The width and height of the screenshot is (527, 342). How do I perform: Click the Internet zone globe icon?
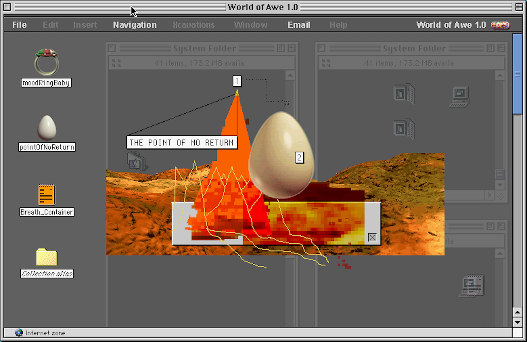19,333
